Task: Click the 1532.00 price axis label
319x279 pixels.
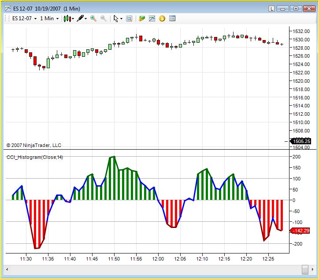Action: (301, 31)
